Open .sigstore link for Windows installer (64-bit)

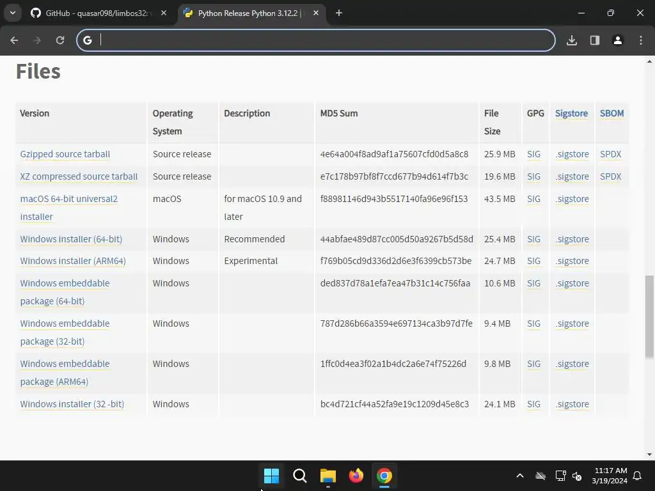click(x=572, y=239)
